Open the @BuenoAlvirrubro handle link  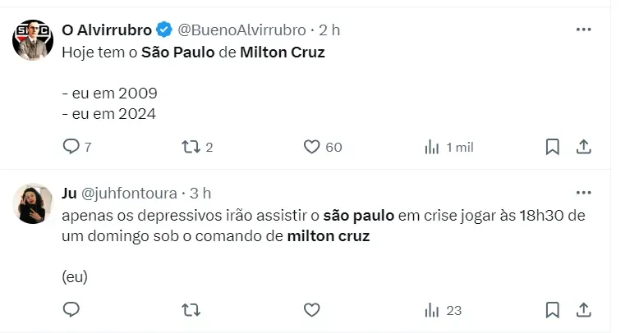(241, 30)
